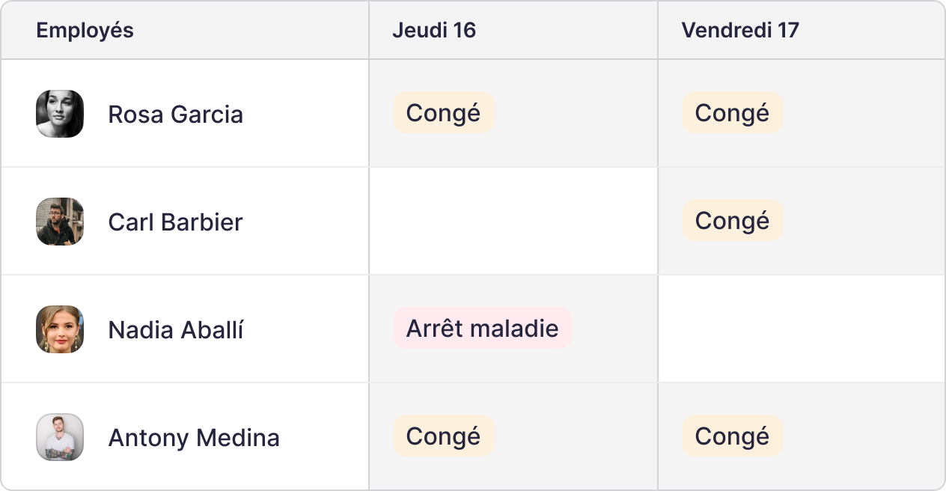Viewport: 946px width, 491px height.
Task: Click Antony Medina's profile photo
Action: pyautogui.click(x=60, y=437)
